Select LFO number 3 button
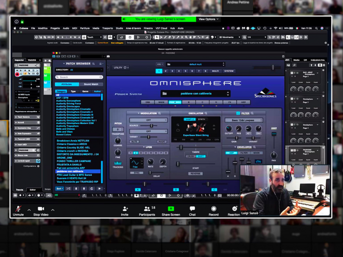This screenshot has height=257, width=343. pos(141,153)
